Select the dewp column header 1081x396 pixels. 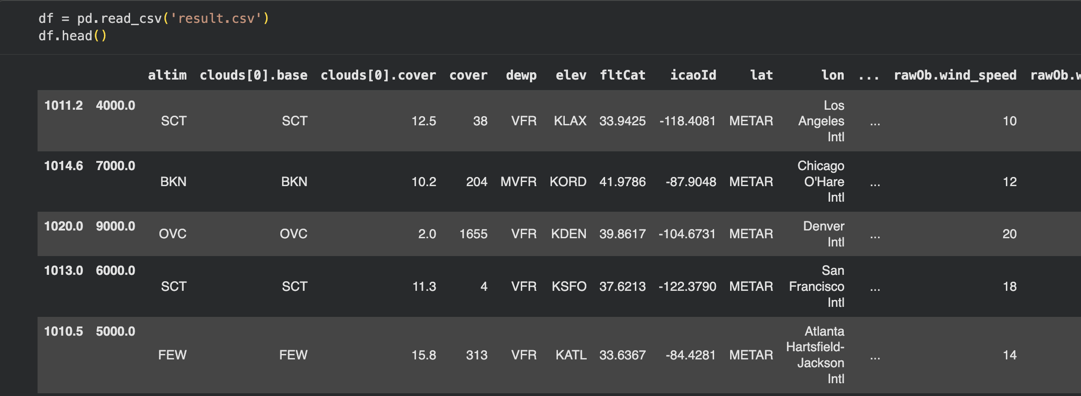521,75
